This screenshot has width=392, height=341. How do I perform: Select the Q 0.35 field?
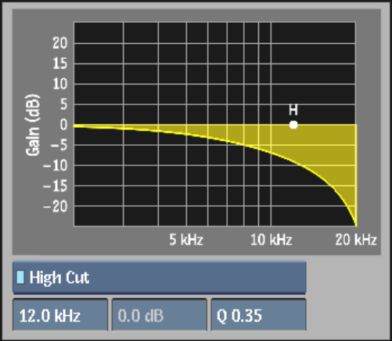click(258, 315)
